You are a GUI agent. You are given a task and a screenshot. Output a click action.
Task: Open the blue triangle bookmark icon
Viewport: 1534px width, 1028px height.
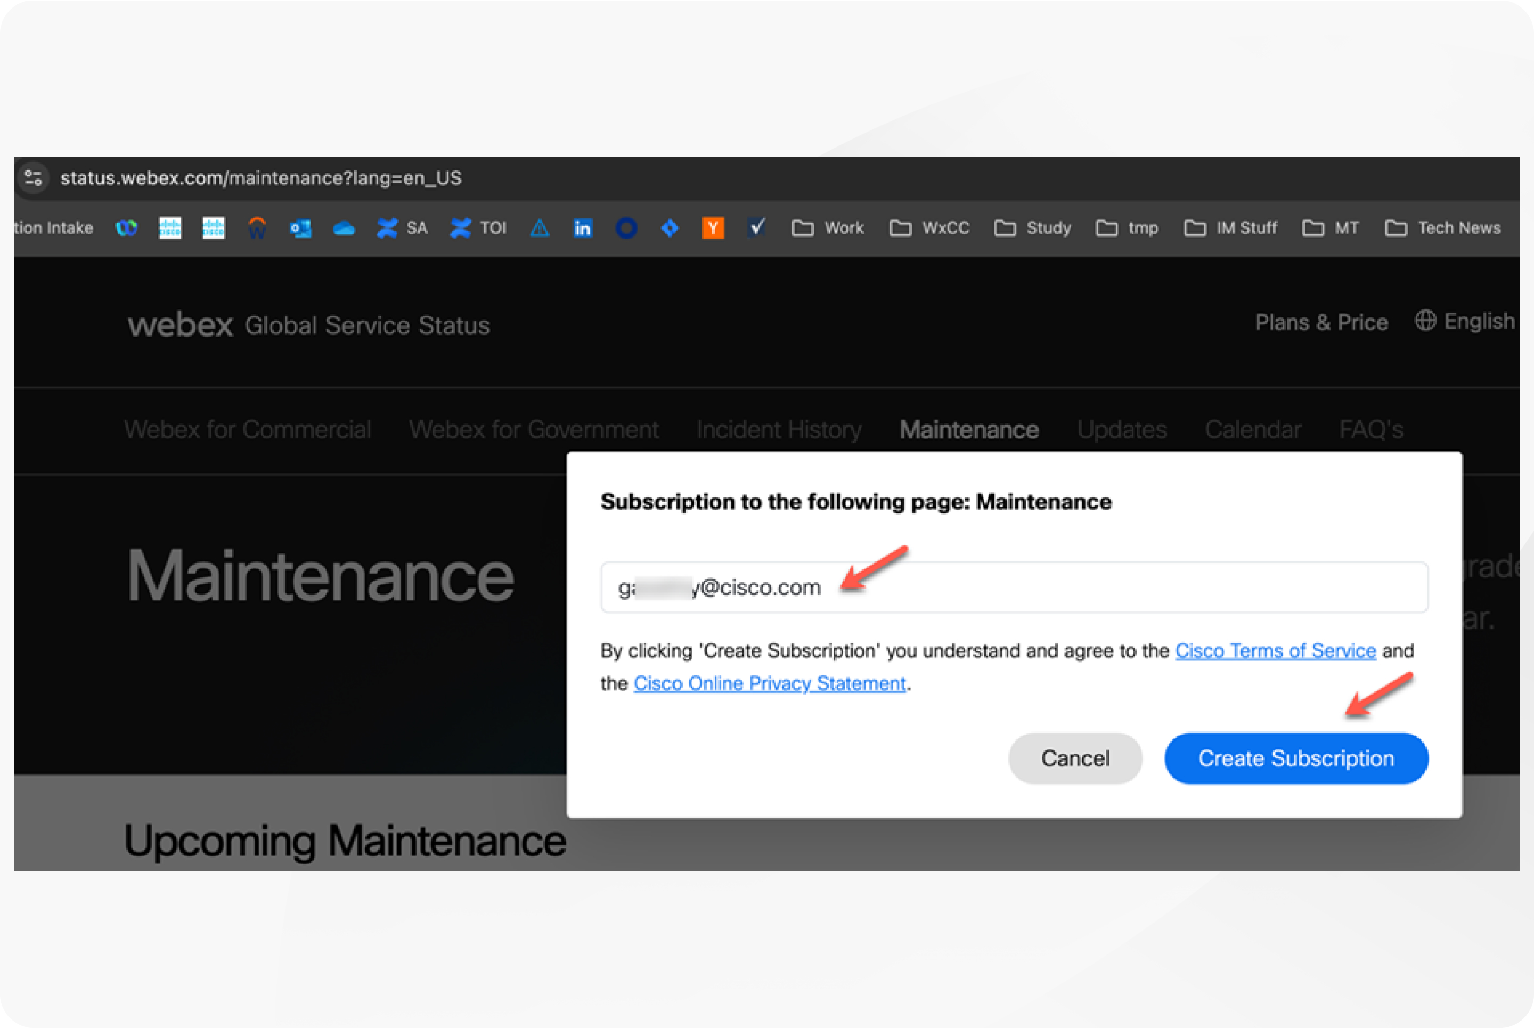540,228
